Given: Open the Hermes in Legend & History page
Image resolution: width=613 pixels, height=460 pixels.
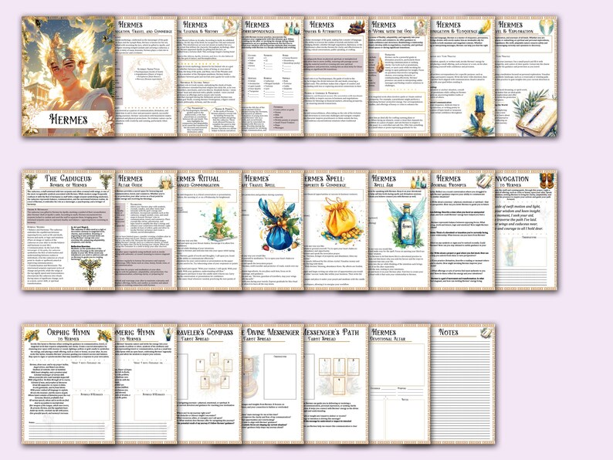Looking at the screenshot, I should point(209,76).
